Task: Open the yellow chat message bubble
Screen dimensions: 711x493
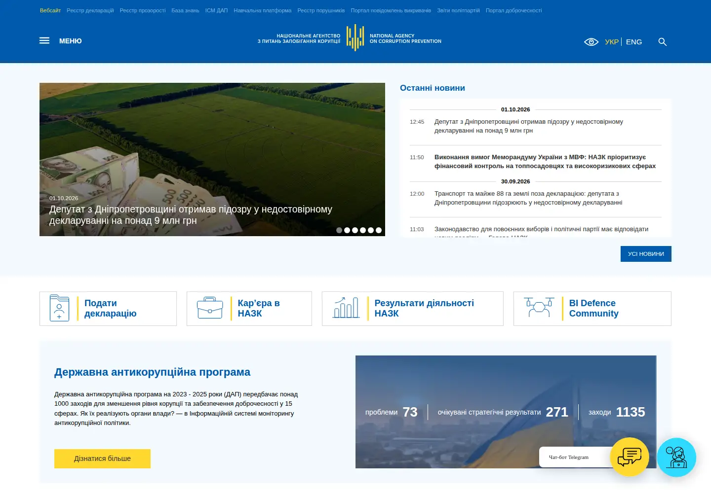Action: [x=630, y=457]
